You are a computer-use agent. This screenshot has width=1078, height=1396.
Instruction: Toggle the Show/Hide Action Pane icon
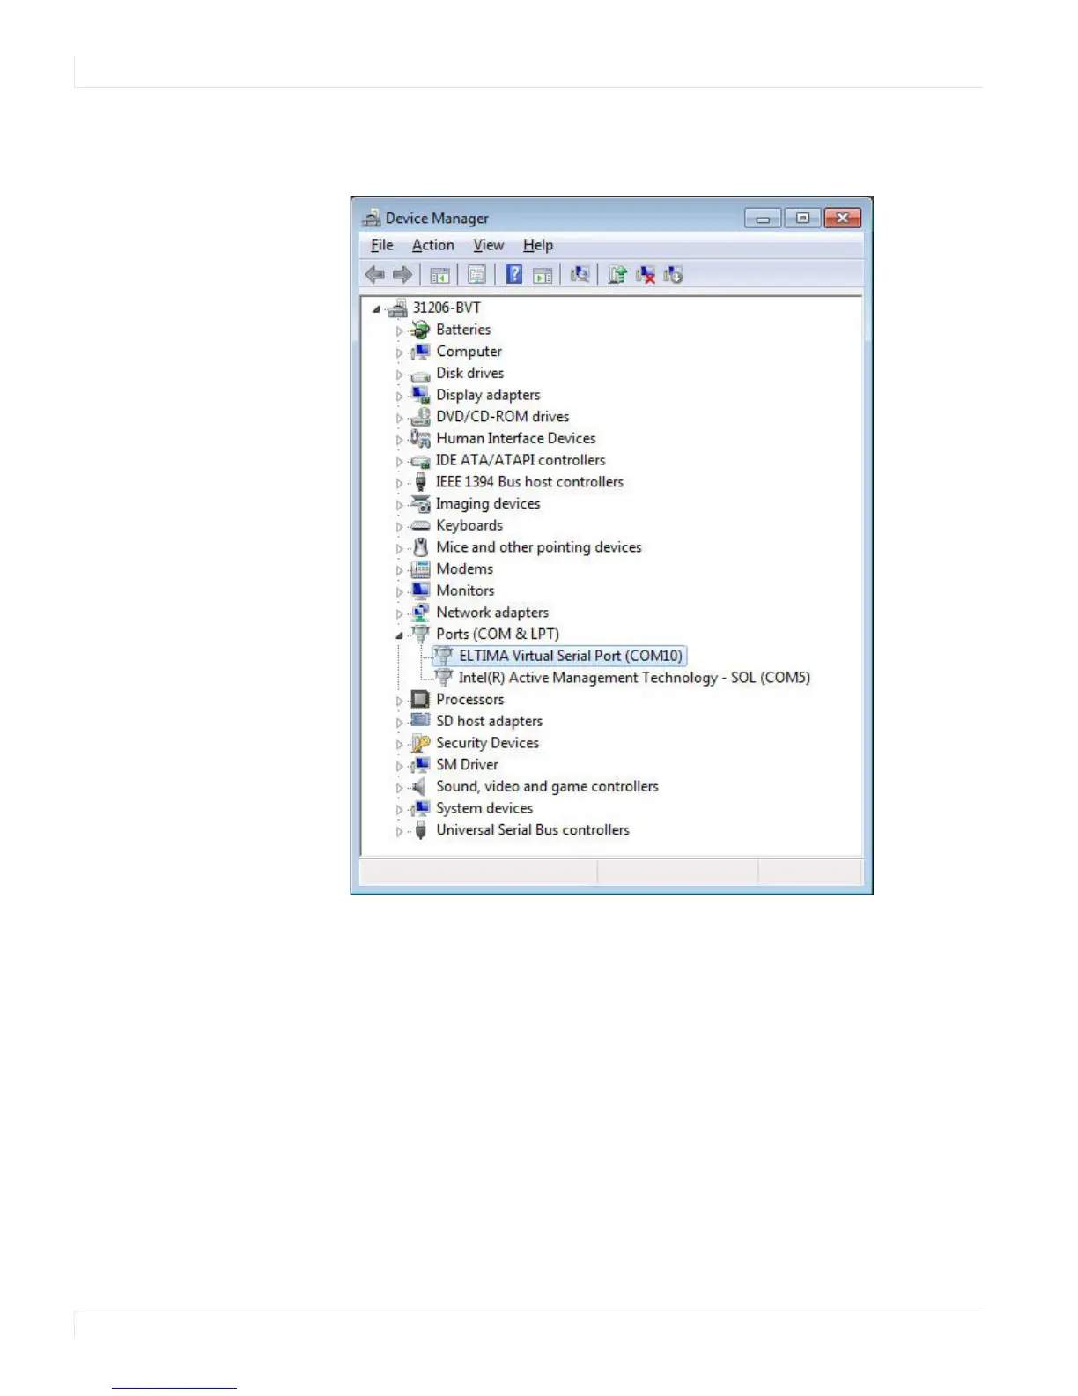[543, 275]
